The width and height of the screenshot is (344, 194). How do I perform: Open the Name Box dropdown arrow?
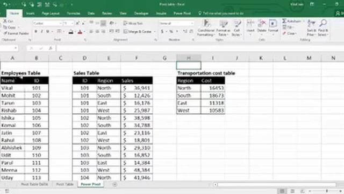(16, 48)
